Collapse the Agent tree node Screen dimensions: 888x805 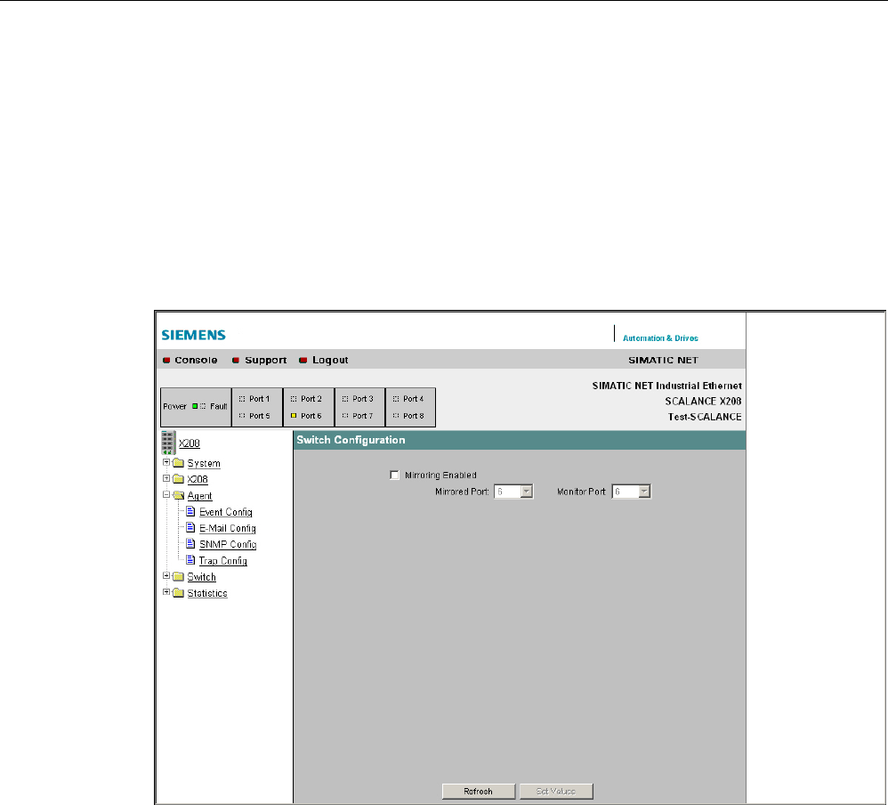166,494
